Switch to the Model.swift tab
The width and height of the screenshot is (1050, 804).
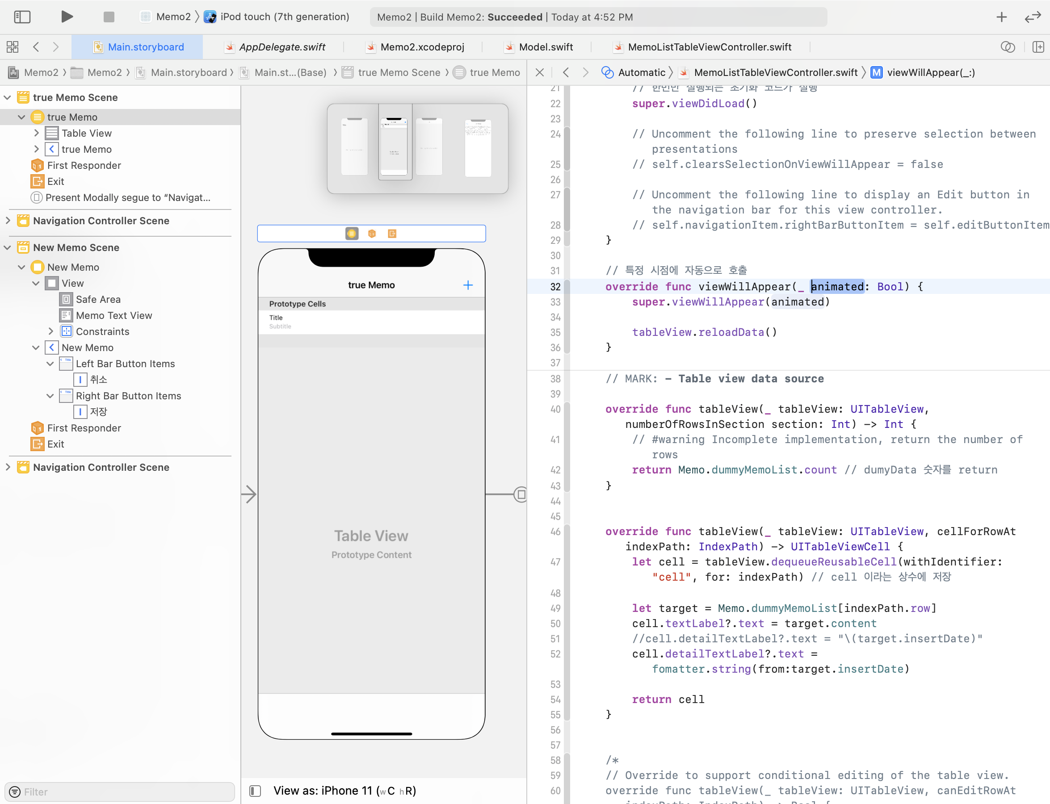[x=546, y=47]
